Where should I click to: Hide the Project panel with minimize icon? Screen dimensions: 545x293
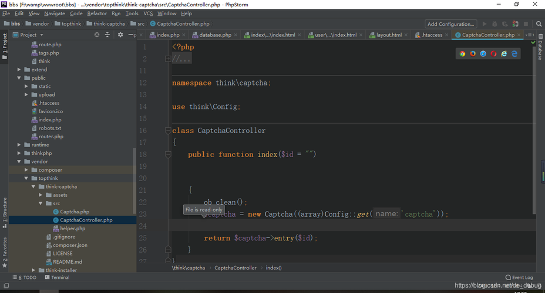131,35
